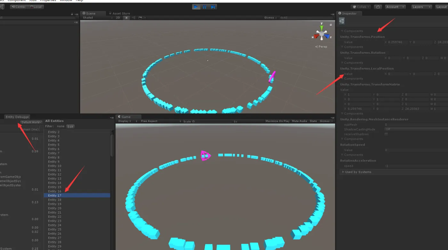
Task: Toggle the Stats button in Game view
Action: [313, 121]
